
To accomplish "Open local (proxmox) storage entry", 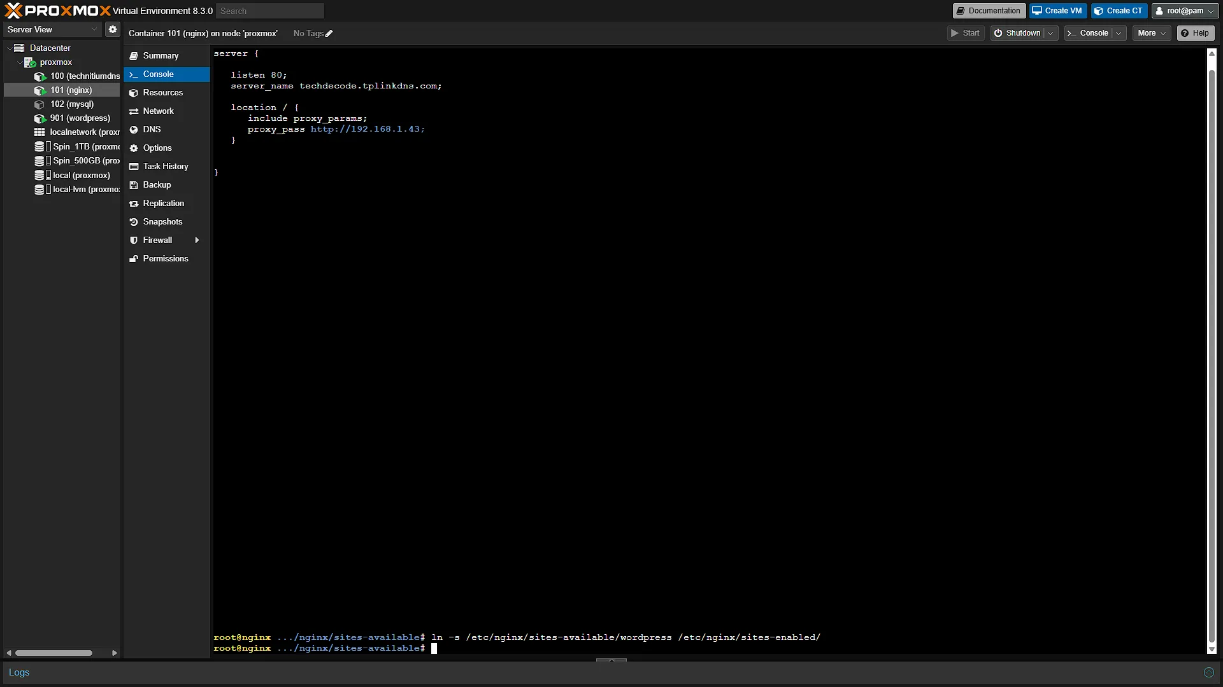I will coord(72,175).
